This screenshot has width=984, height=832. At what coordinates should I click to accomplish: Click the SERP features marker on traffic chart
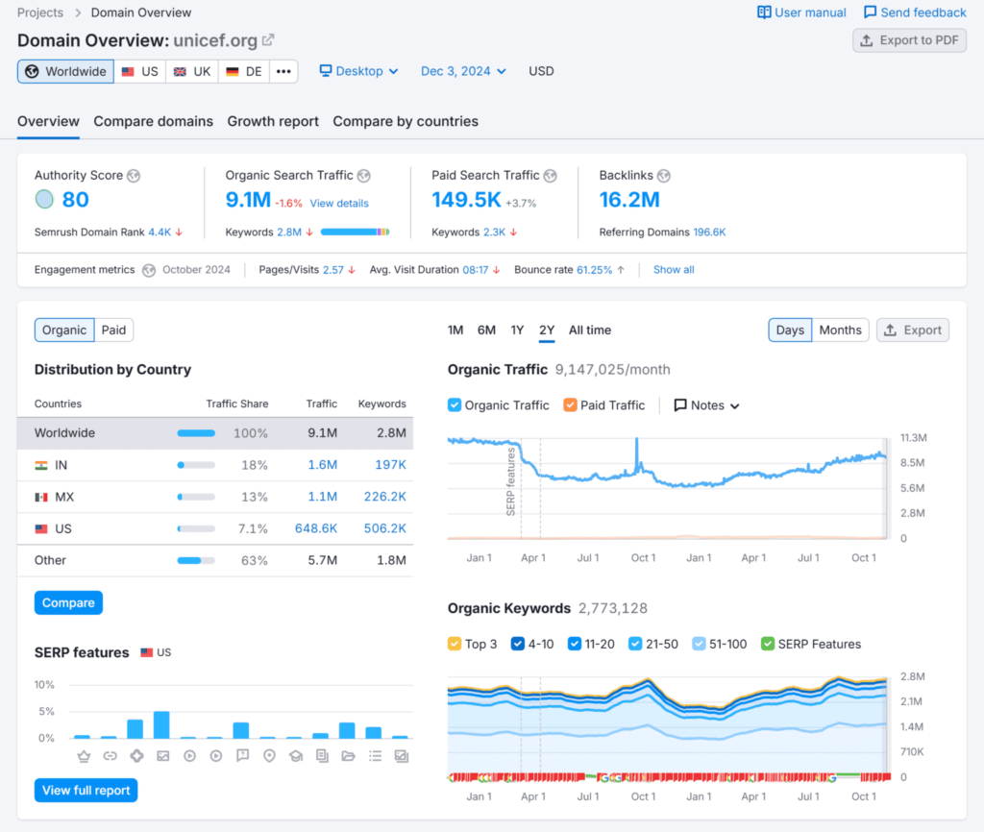[511, 482]
